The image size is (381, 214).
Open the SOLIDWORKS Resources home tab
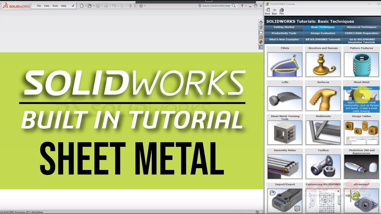261,22
